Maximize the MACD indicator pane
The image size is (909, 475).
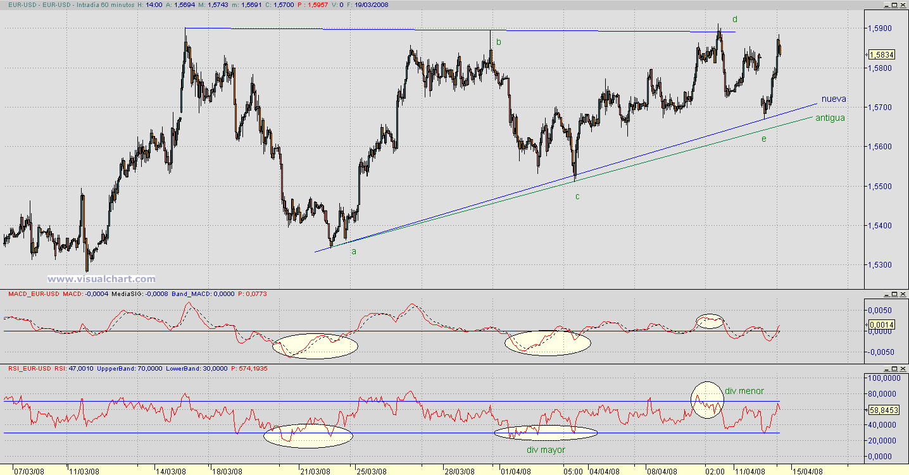[x=893, y=294]
